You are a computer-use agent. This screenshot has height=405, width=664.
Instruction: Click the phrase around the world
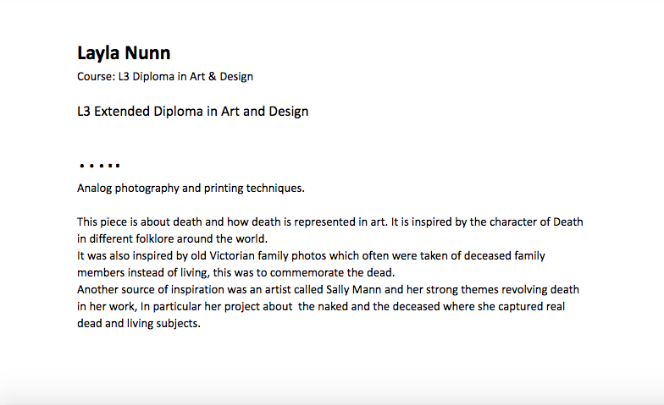pos(222,238)
